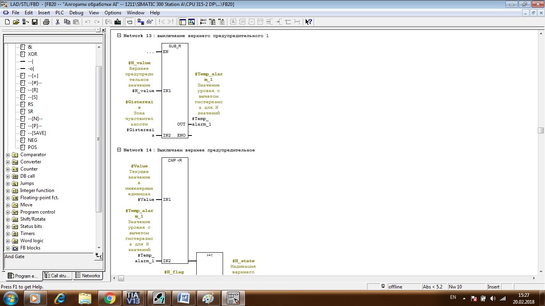Expand the Integer function folder
Screen dimensions: 545x306
point(8,190)
